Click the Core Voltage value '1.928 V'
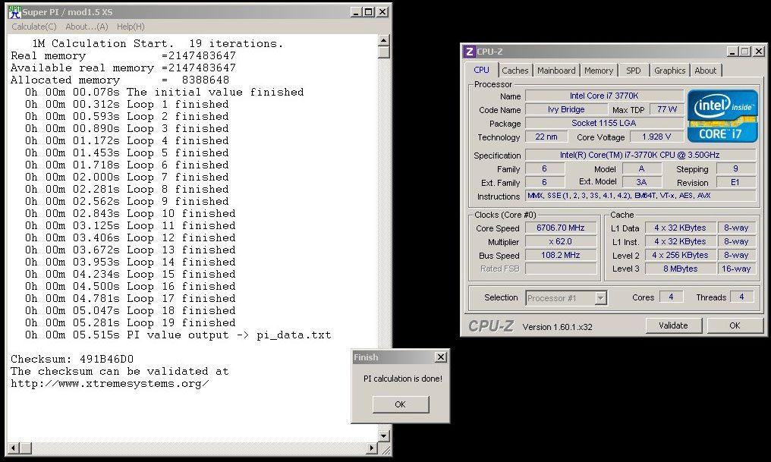Viewport: 771px width, 462px height. 656,137
